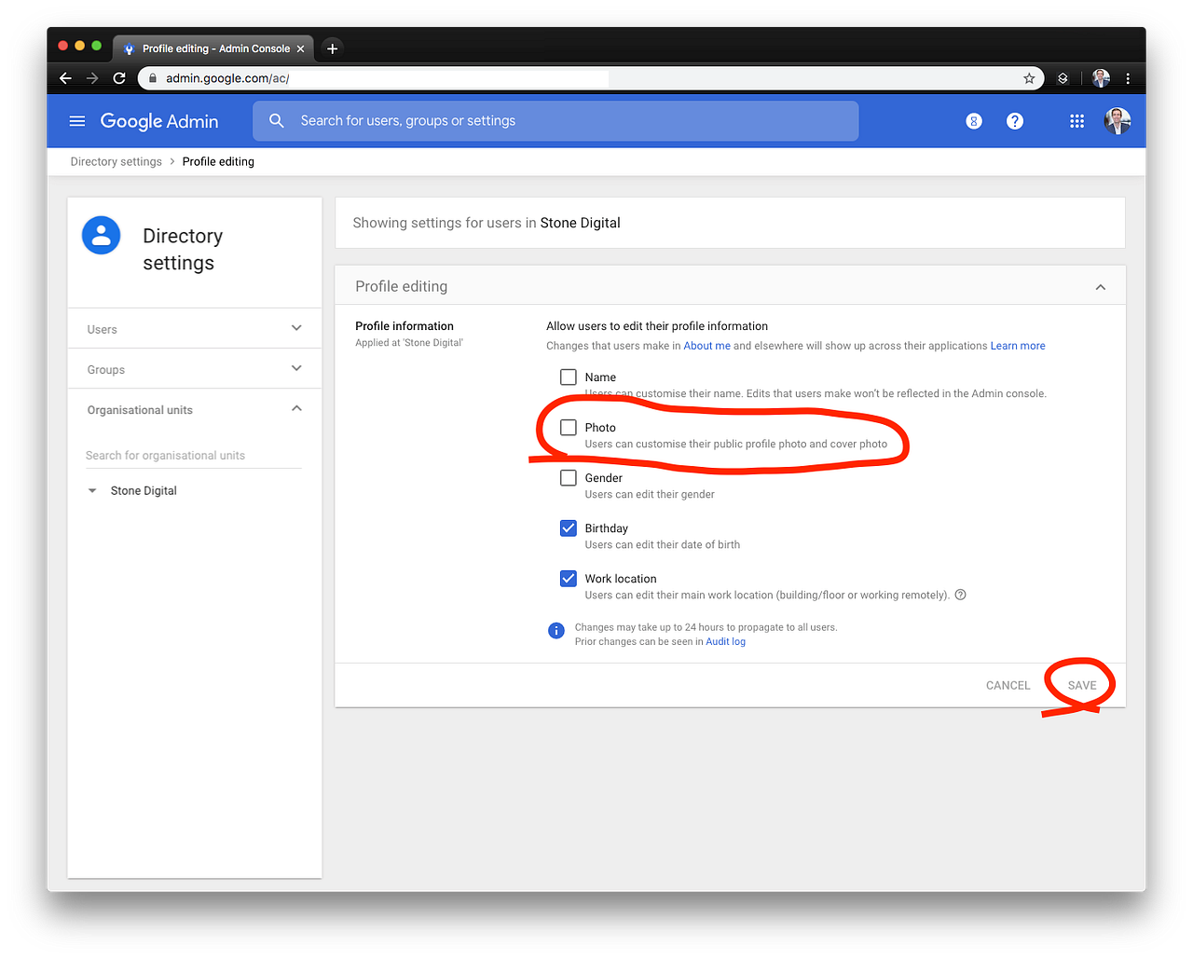Open the hamburger navigation menu
Viewport: 1193px width, 959px height.
click(77, 120)
